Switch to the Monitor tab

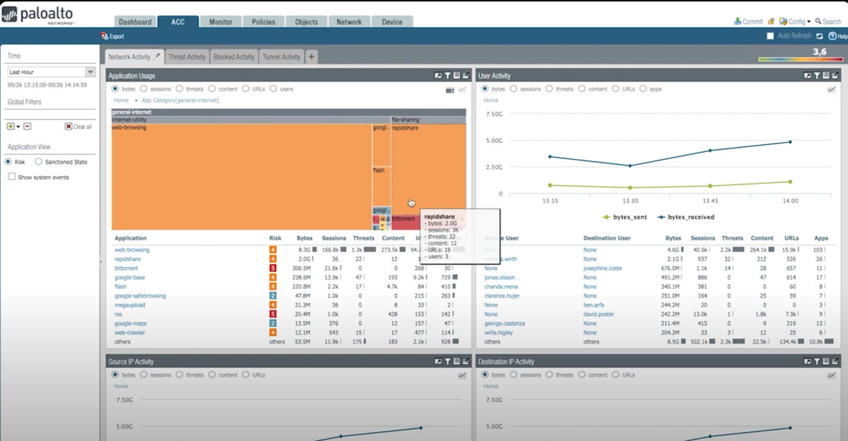220,22
